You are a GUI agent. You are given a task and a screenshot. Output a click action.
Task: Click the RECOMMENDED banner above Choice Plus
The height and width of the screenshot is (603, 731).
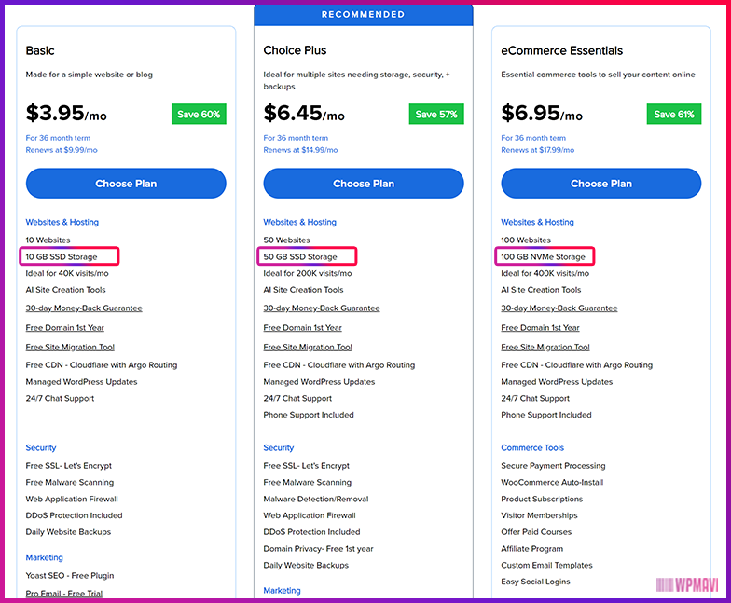[x=364, y=15]
